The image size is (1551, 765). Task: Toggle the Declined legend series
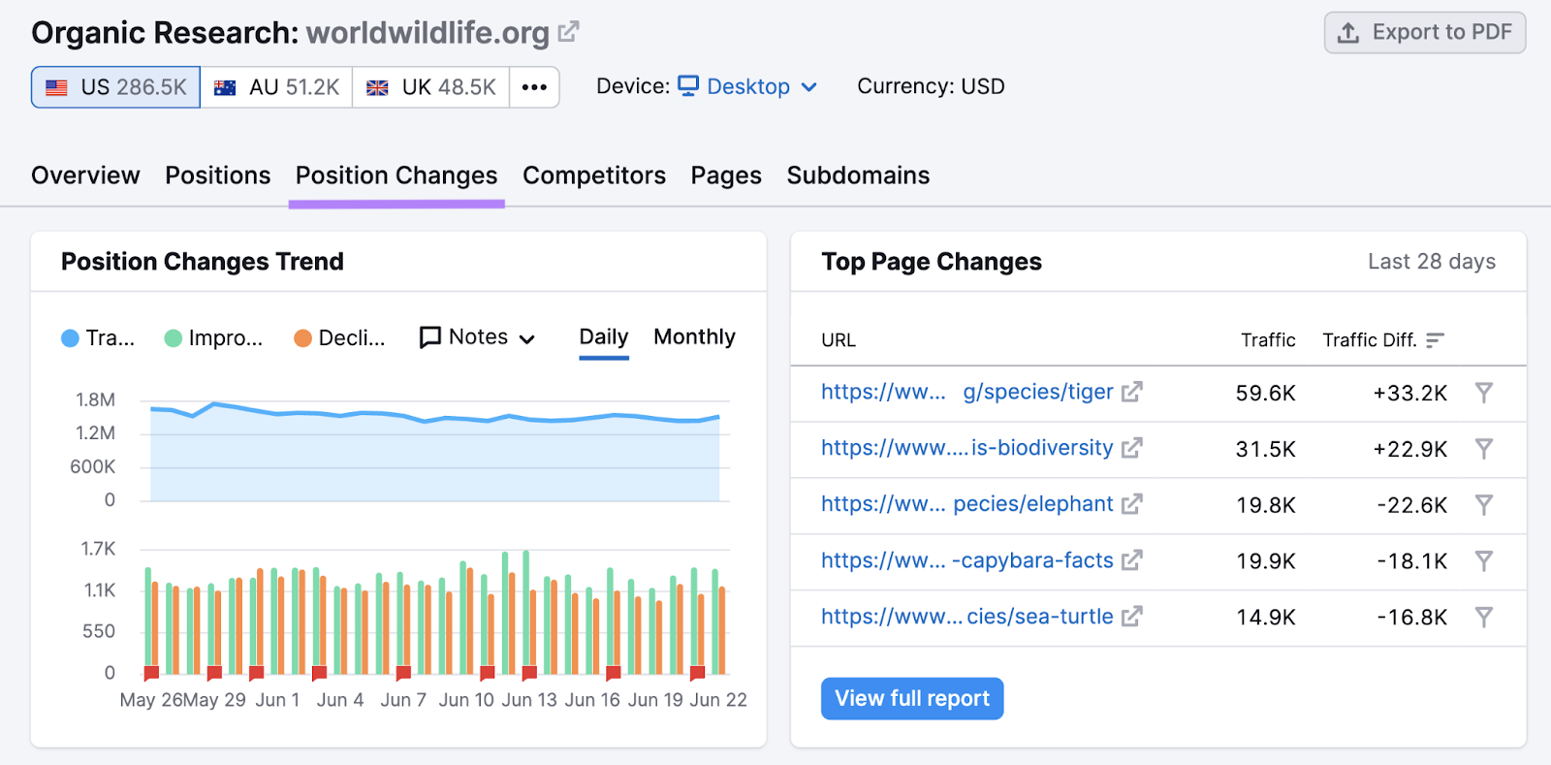[x=340, y=338]
